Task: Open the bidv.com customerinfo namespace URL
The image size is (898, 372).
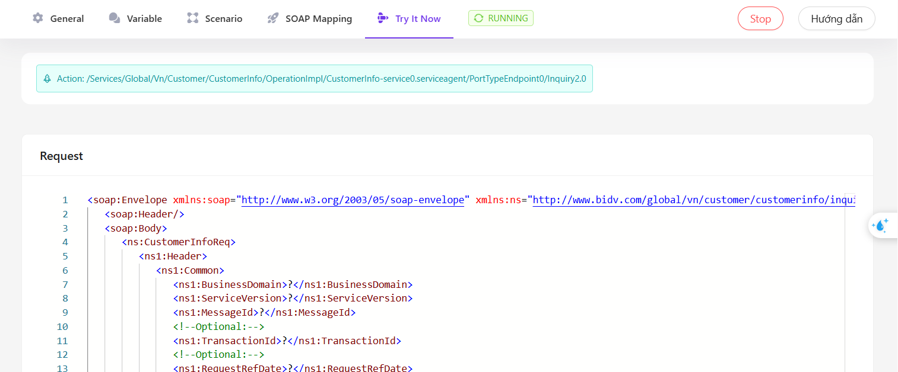Action: (x=694, y=200)
